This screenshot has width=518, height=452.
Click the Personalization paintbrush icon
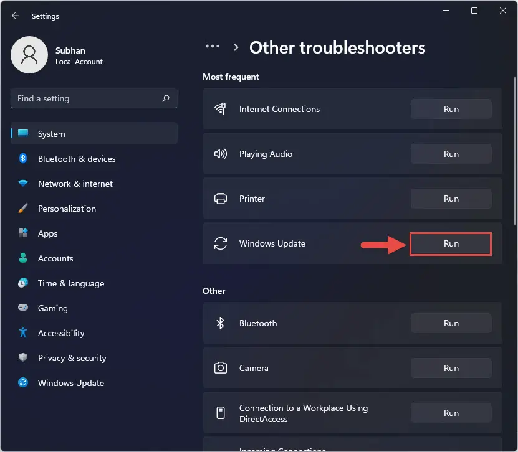tap(23, 209)
